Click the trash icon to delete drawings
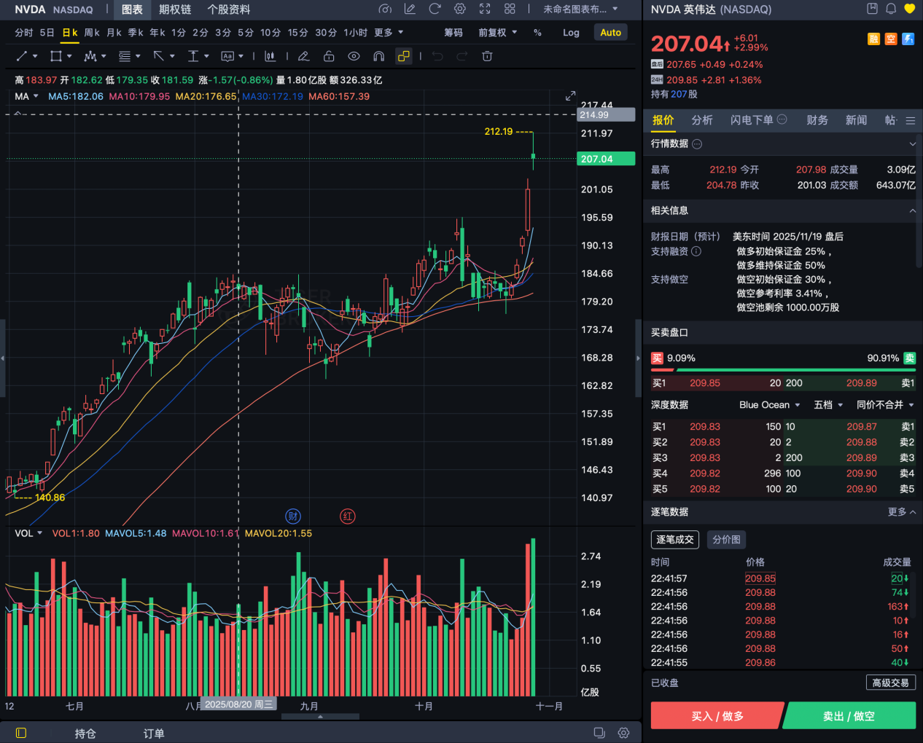The height and width of the screenshot is (743, 923). click(x=487, y=56)
